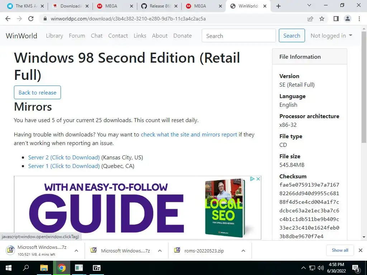Click the Chrome taskbar icon

[x=62, y=268]
